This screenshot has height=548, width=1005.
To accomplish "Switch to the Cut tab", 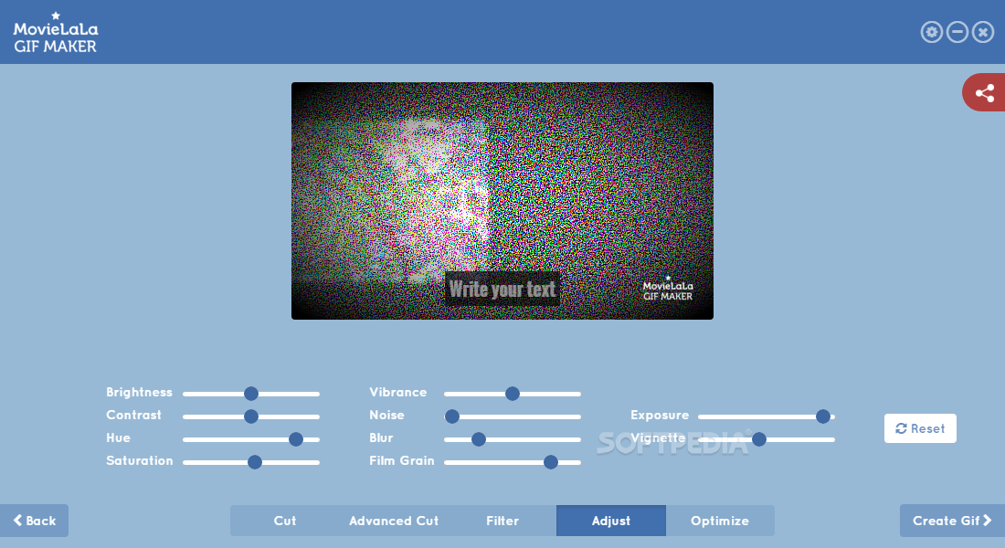I will pos(284,521).
